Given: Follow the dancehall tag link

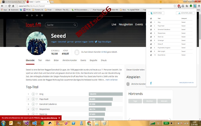Looking at the screenshot, I should [x=62, y=42].
